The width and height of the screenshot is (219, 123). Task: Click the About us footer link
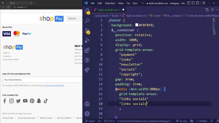[x=6, y=53]
